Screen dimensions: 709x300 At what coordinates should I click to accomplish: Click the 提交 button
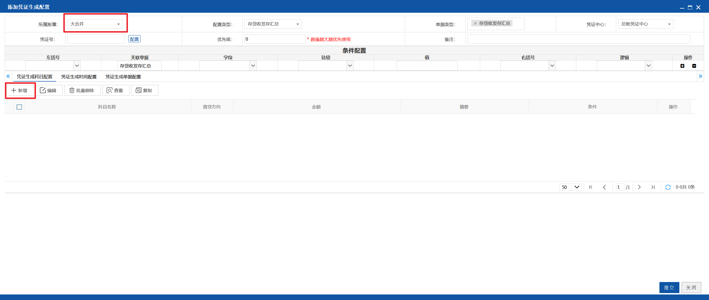click(669, 288)
